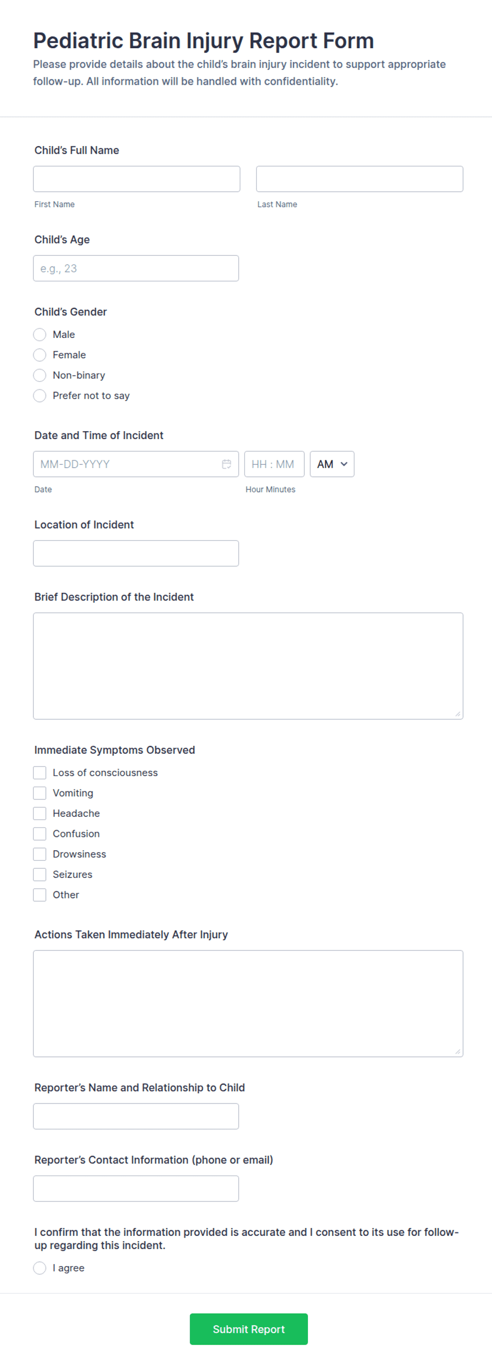Select the 'I agree' consent option

pos(40,1268)
